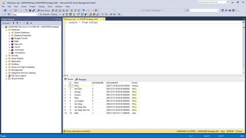Select the Results tab
This screenshot has height=138, width=246.
[69, 79]
